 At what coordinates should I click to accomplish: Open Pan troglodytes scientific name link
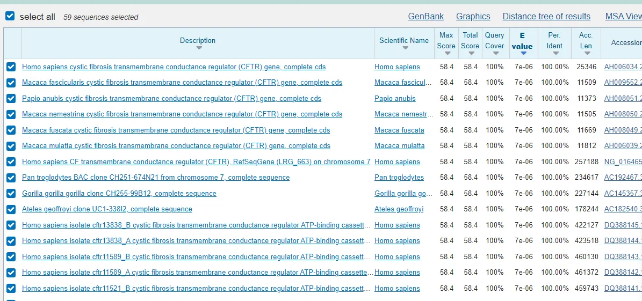coord(399,178)
